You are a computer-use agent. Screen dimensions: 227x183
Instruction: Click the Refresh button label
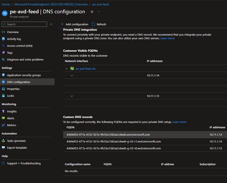click(101, 24)
